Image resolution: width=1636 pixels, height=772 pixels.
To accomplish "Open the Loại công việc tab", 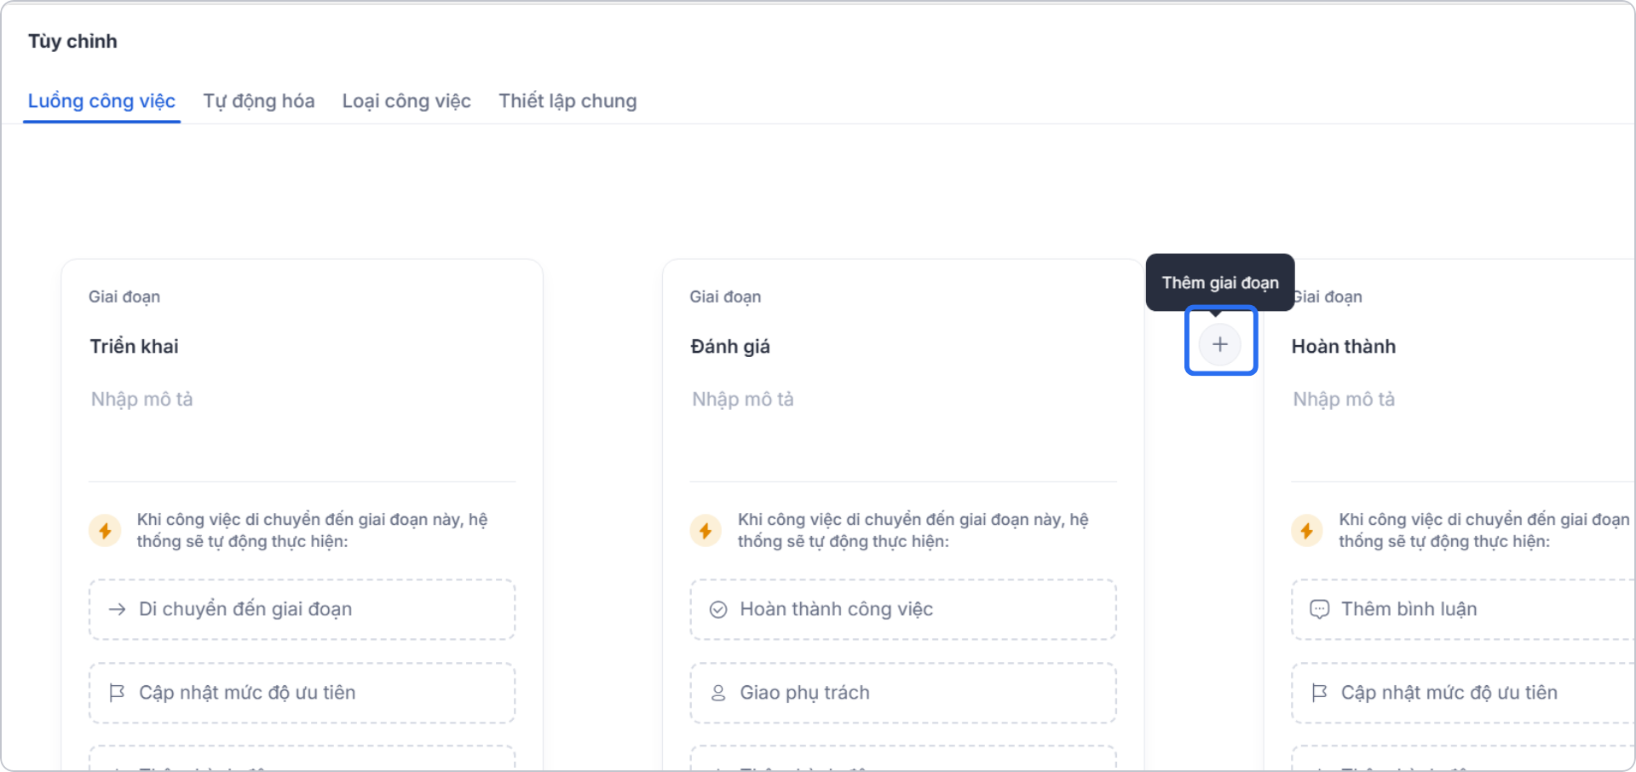I will (406, 101).
